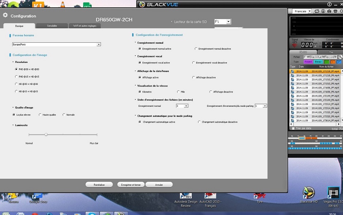Click file list horizontal scroll right arrow
This screenshot has height=215, width=343.
pos(339,124)
